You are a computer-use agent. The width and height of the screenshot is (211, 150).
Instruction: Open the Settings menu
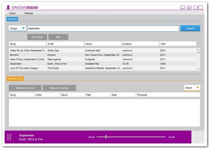pos(28,13)
